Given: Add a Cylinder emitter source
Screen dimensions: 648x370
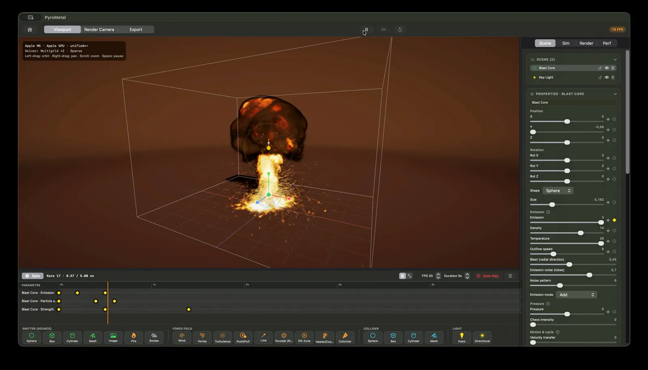Looking at the screenshot, I should click(72, 337).
